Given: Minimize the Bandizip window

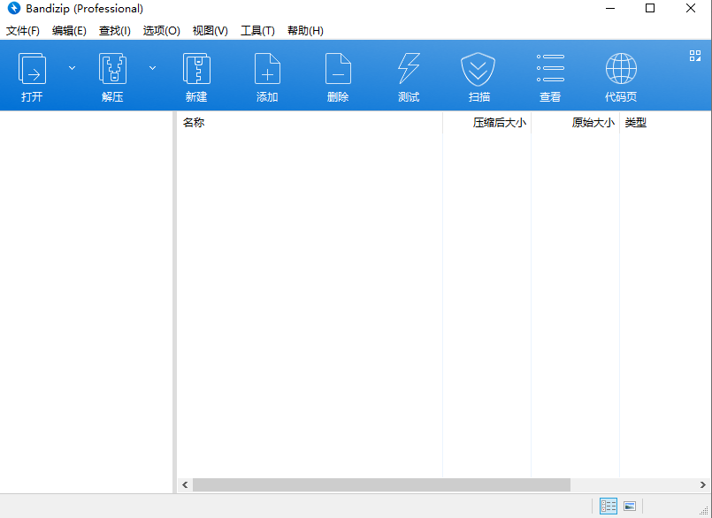Looking at the screenshot, I should (x=610, y=8).
